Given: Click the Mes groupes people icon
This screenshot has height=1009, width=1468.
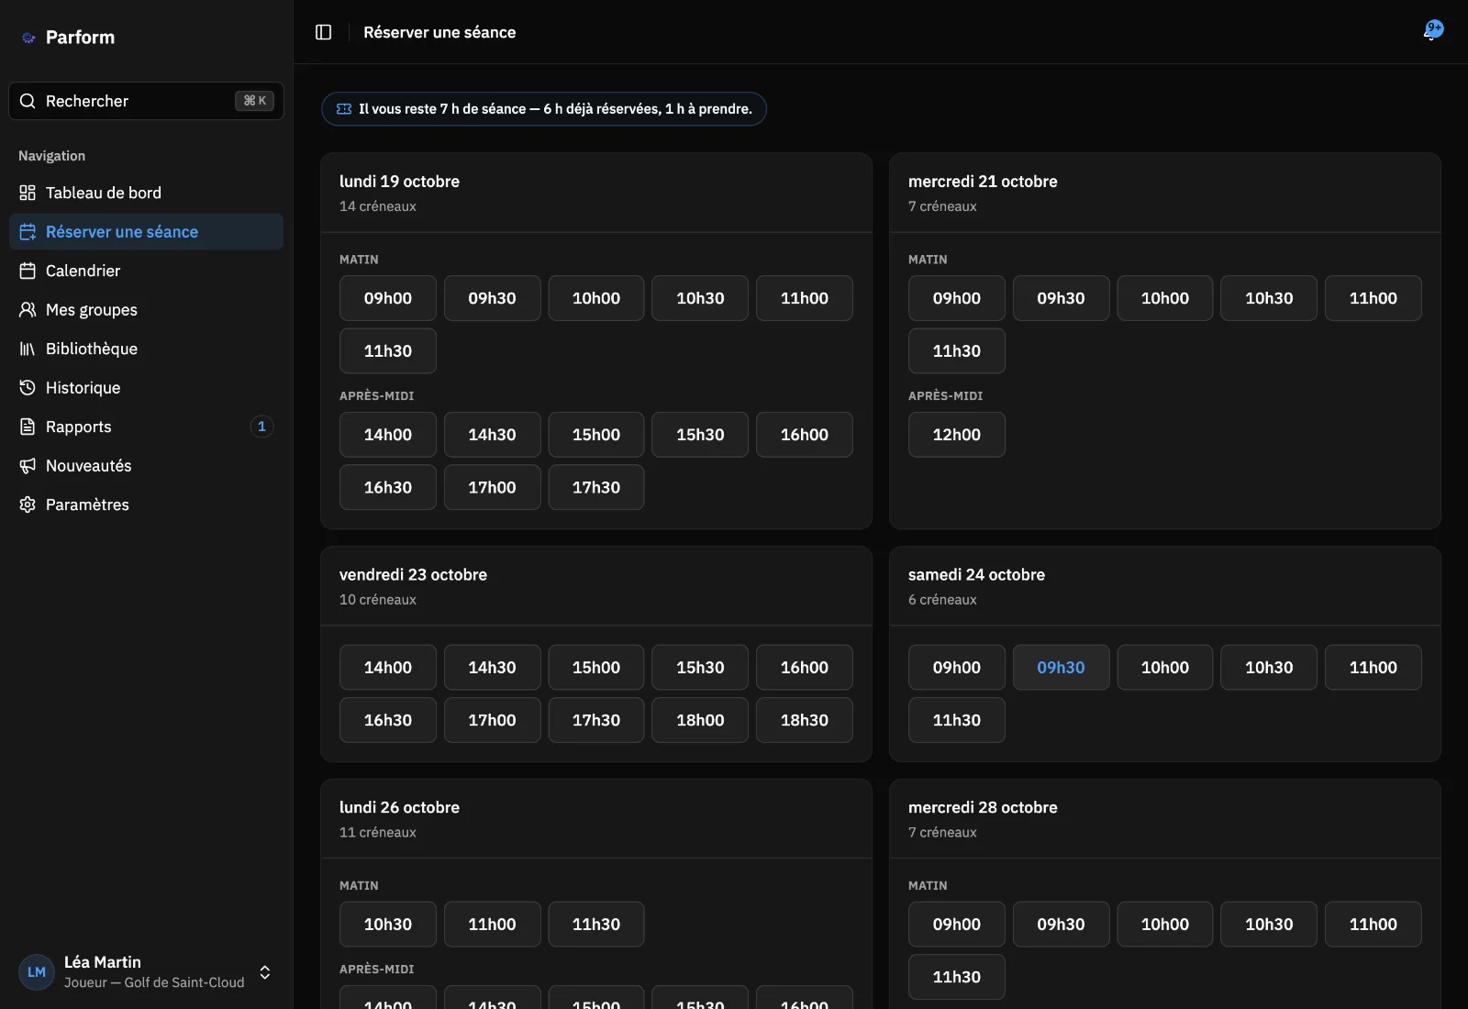Looking at the screenshot, I should pyautogui.click(x=28, y=310).
